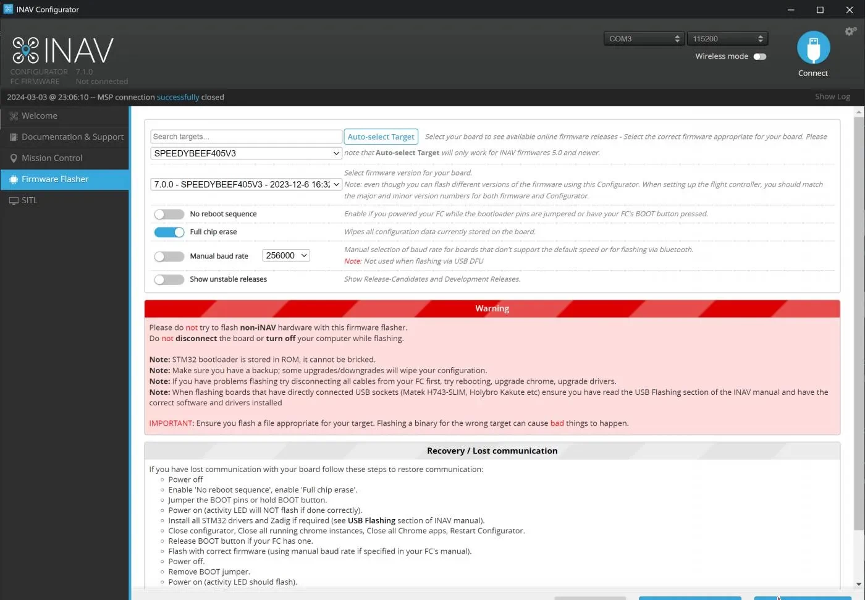
Task: Click 'Power off' first recovery step
Action: click(x=185, y=480)
